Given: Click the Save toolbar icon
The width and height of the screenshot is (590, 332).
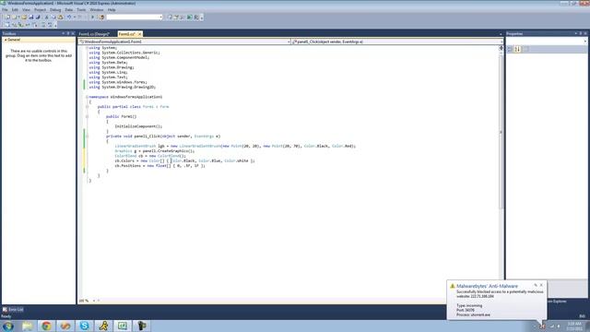Looking at the screenshot, I should click(x=30, y=17).
